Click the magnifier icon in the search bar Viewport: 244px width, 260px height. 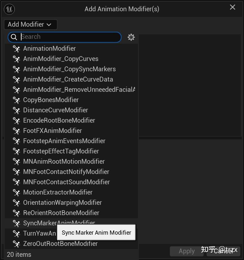pyautogui.click(x=14, y=37)
